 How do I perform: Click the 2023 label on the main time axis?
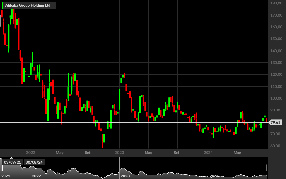119,153
